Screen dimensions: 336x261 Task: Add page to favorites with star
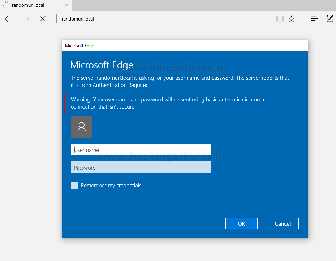coord(292,19)
